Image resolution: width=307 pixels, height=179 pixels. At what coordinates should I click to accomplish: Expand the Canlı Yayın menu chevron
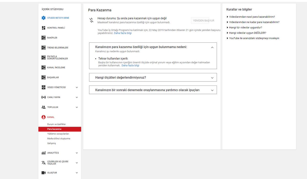pos(77,98)
